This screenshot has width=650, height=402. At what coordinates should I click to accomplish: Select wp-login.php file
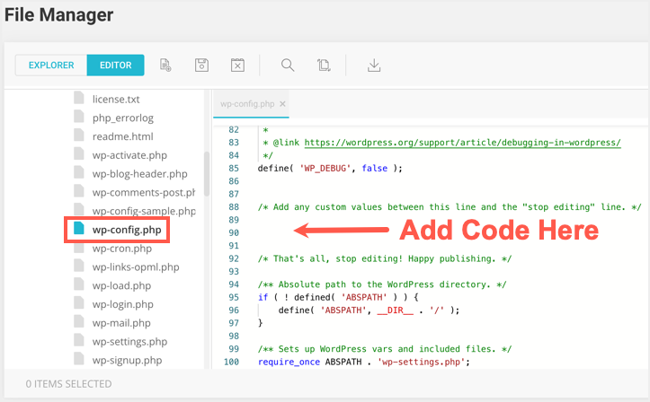pyautogui.click(x=122, y=304)
